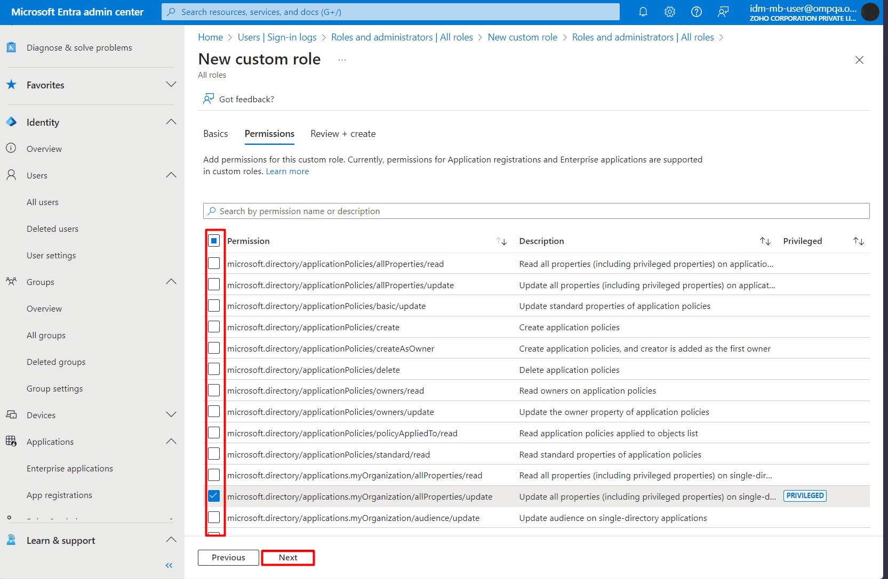Toggle the select-all permissions checkbox
888x579 pixels.
(x=214, y=240)
